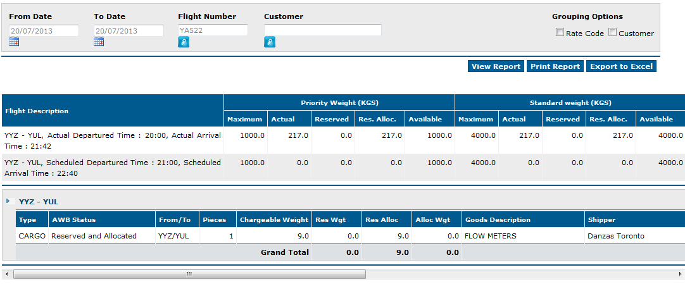This screenshot has width=685, height=284.
Task: Click the Customer lookup icon
Action: [270, 42]
